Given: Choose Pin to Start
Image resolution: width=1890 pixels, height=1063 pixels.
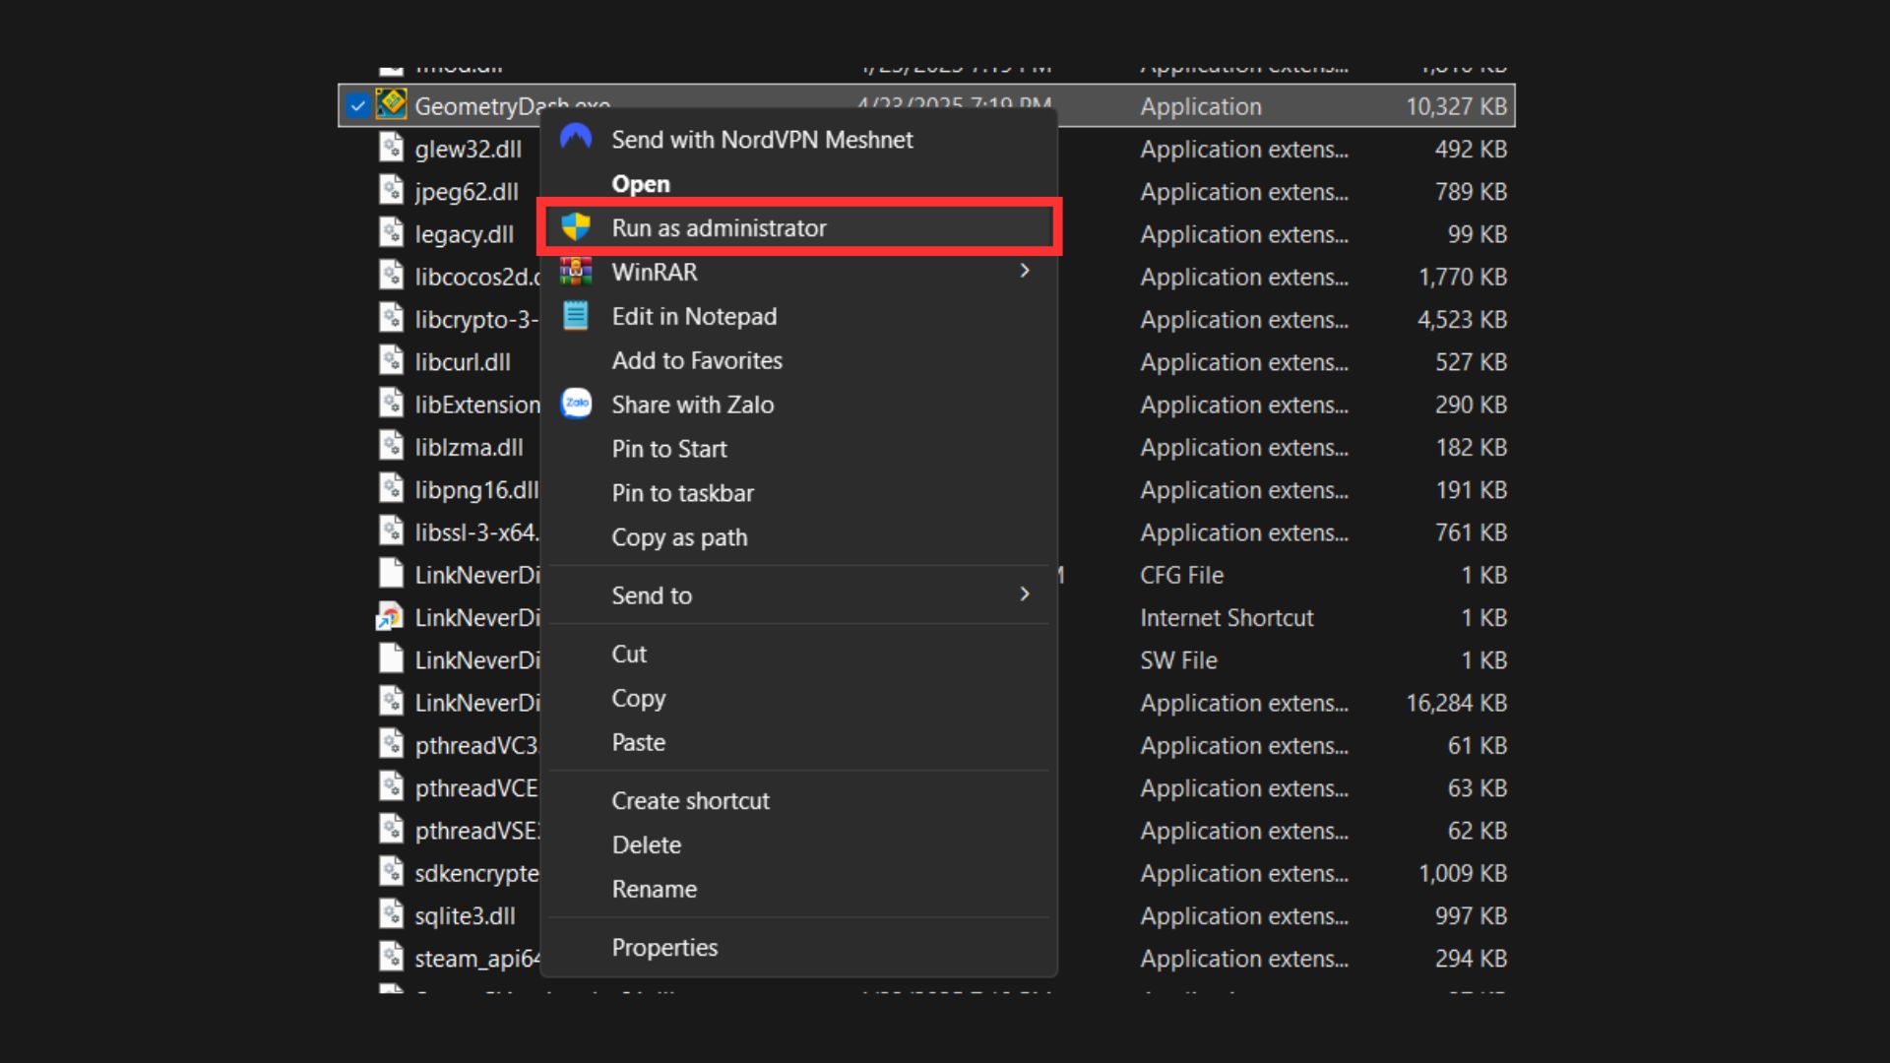Looking at the screenshot, I should (669, 449).
